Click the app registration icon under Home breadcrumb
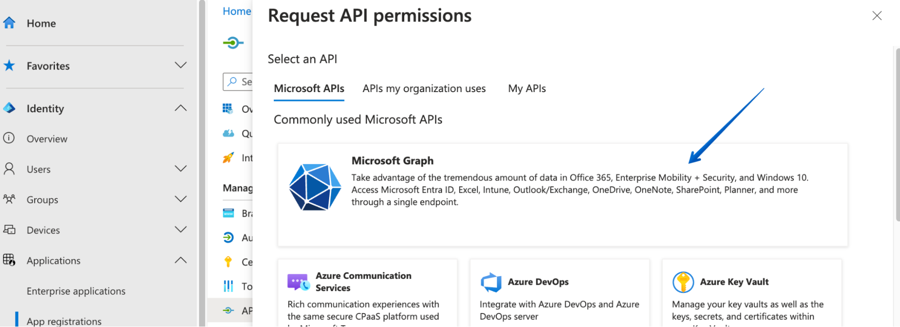The image size is (900, 327). pos(233,43)
